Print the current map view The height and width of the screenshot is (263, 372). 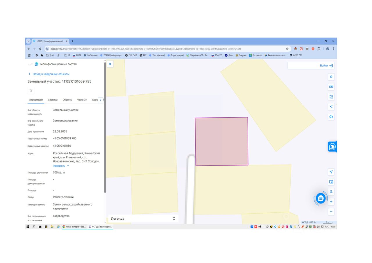(331, 117)
